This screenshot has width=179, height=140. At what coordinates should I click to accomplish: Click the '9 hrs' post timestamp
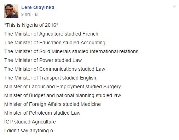pos(26,14)
